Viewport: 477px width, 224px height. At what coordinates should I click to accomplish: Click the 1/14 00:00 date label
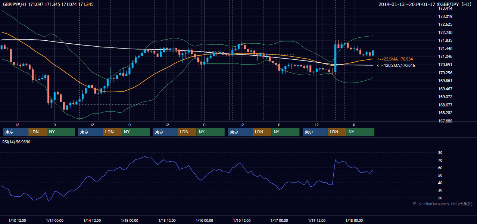[x=54, y=220]
